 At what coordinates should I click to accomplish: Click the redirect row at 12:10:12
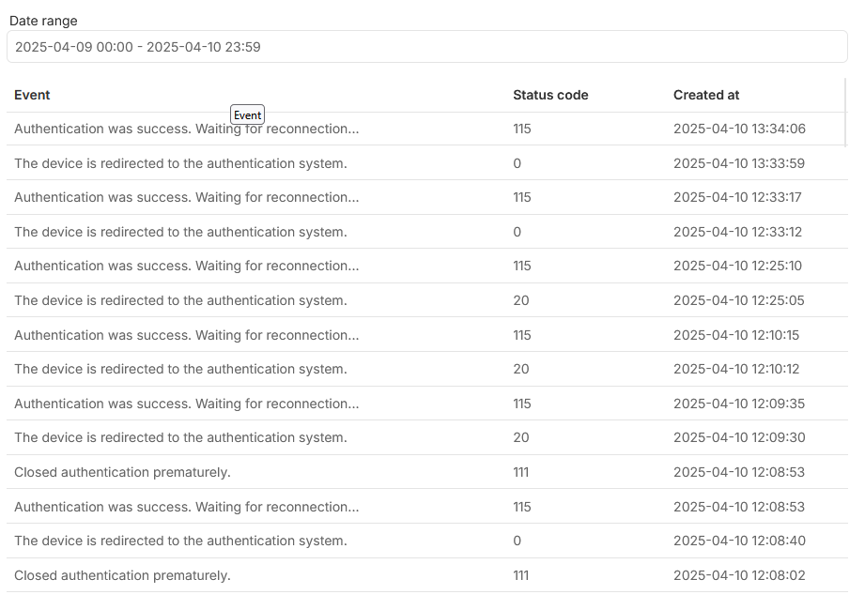[427, 369]
